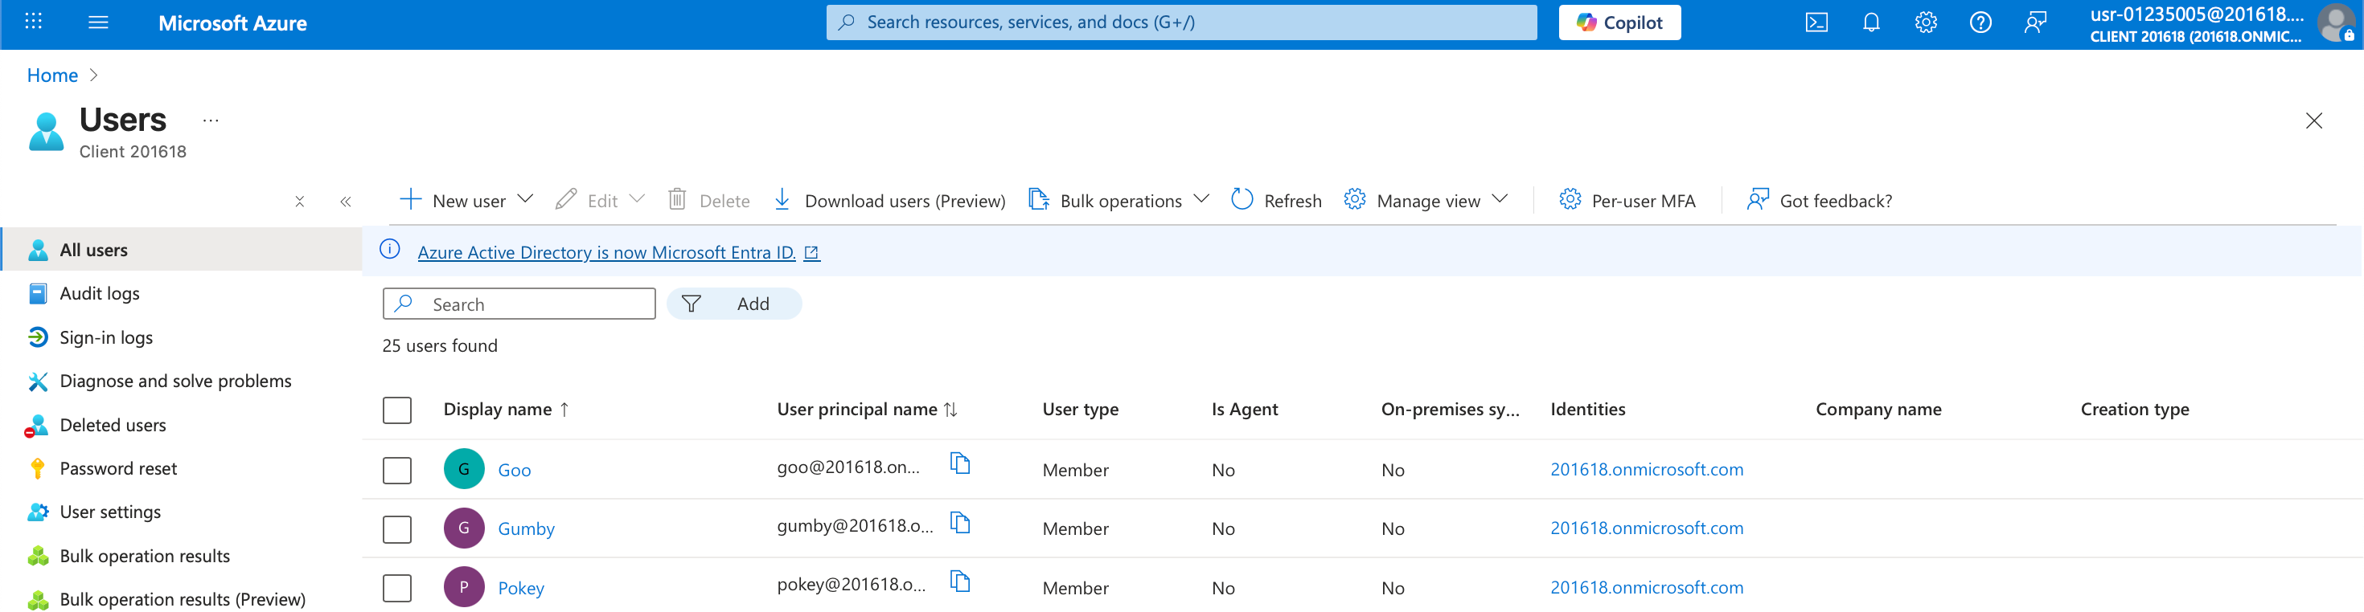Open Azure Cloud Shell icon

click(x=1816, y=23)
